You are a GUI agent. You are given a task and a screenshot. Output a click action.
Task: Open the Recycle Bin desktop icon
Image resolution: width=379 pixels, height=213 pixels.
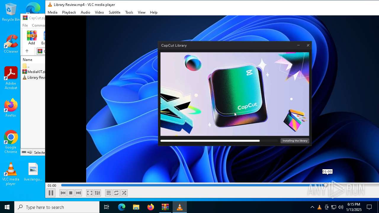coord(11,12)
